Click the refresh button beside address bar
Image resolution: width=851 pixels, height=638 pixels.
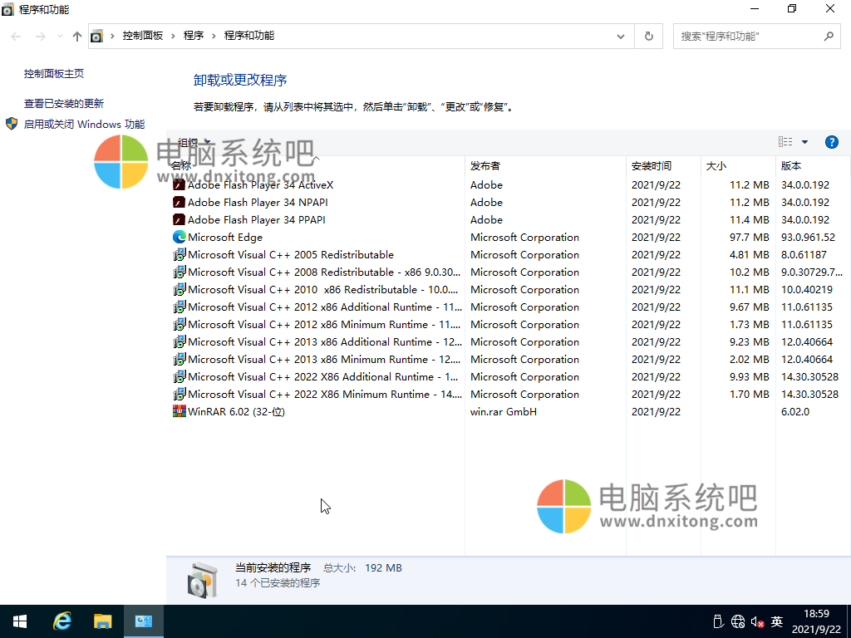[648, 36]
